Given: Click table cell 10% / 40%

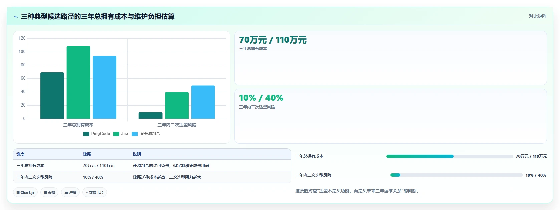Looking at the screenshot, I should click(93, 177).
